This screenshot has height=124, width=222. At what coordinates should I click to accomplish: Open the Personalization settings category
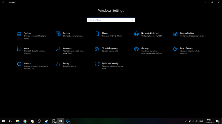(x=189, y=34)
